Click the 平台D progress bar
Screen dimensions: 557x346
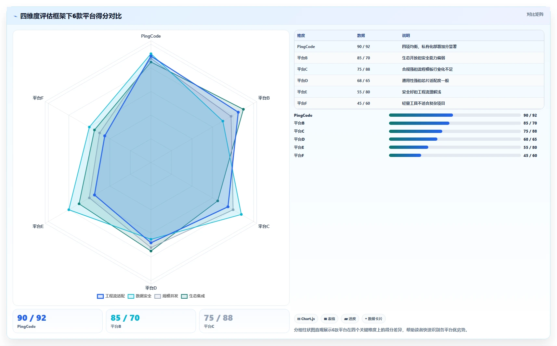point(455,139)
